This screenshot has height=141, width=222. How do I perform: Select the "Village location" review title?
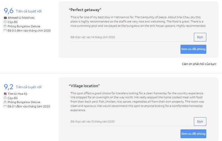click(84, 86)
